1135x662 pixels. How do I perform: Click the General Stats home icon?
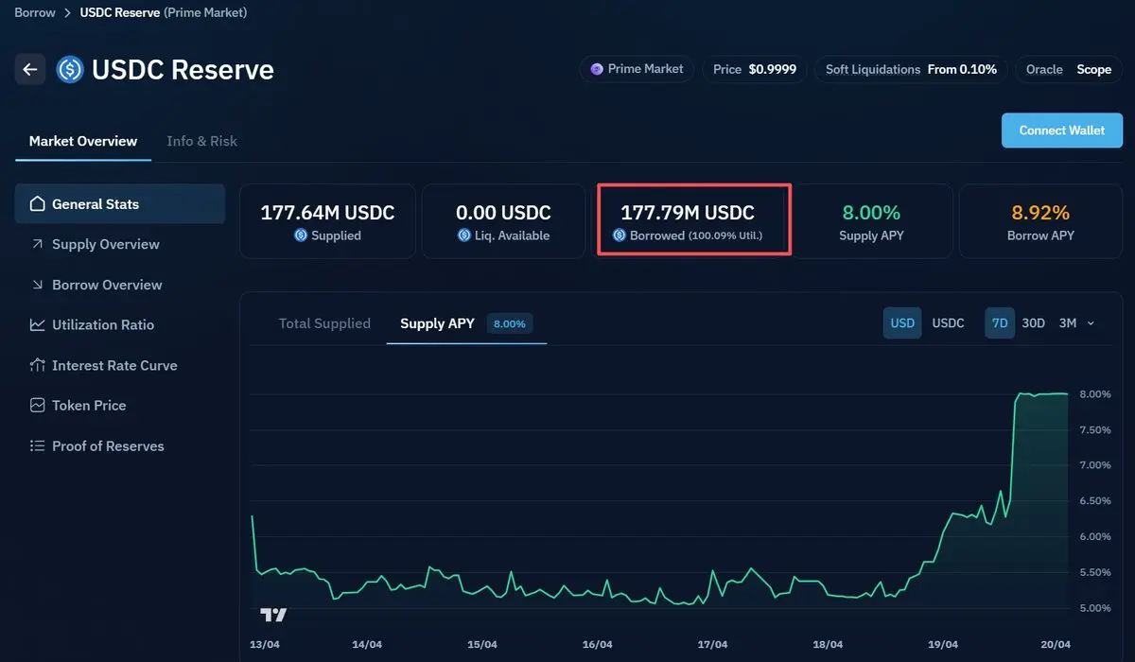pyautogui.click(x=38, y=203)
